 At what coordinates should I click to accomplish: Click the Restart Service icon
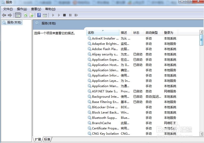76,15
